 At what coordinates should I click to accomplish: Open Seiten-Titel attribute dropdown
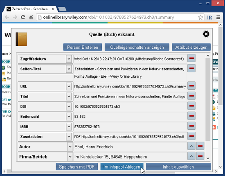tap(69, 69)
